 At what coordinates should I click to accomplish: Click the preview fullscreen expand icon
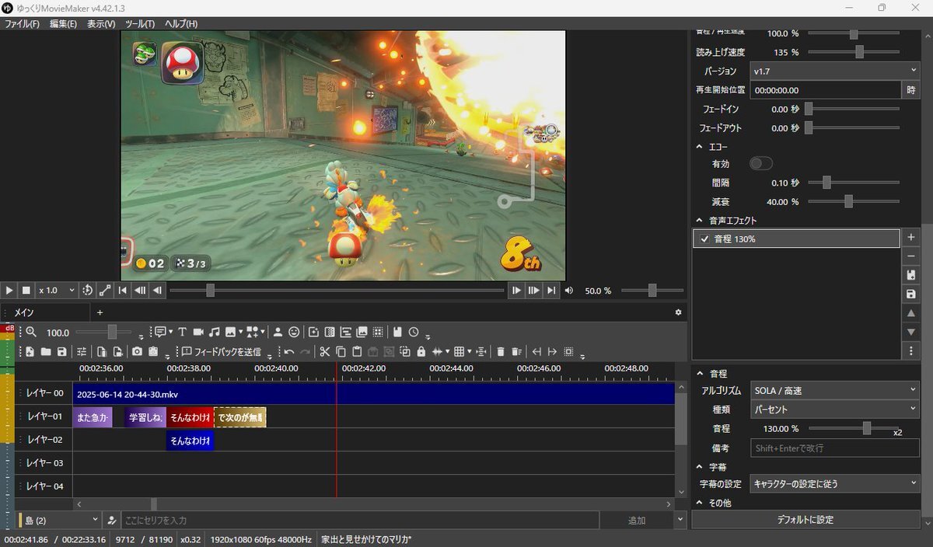tap(105, 291)
